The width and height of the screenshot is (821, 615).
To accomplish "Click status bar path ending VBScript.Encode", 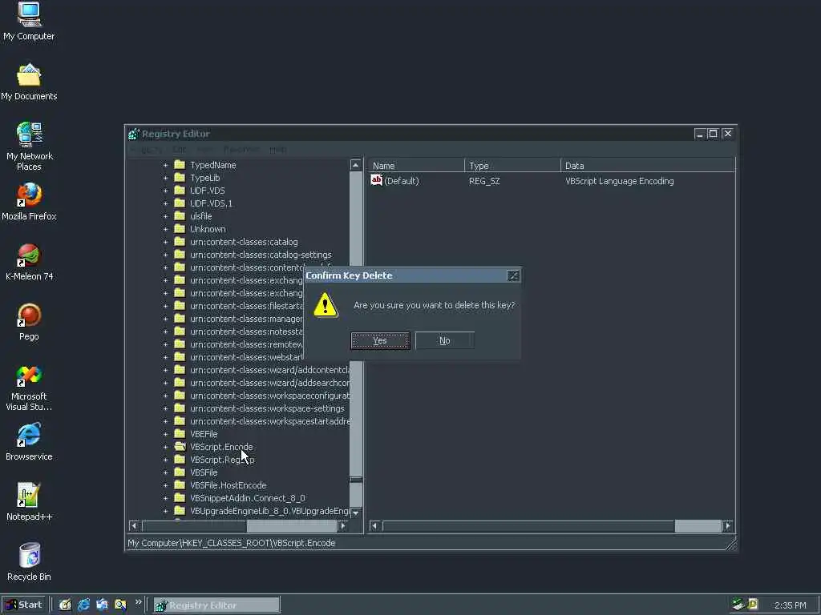I will pyautogui.click(x=232, y=543).
